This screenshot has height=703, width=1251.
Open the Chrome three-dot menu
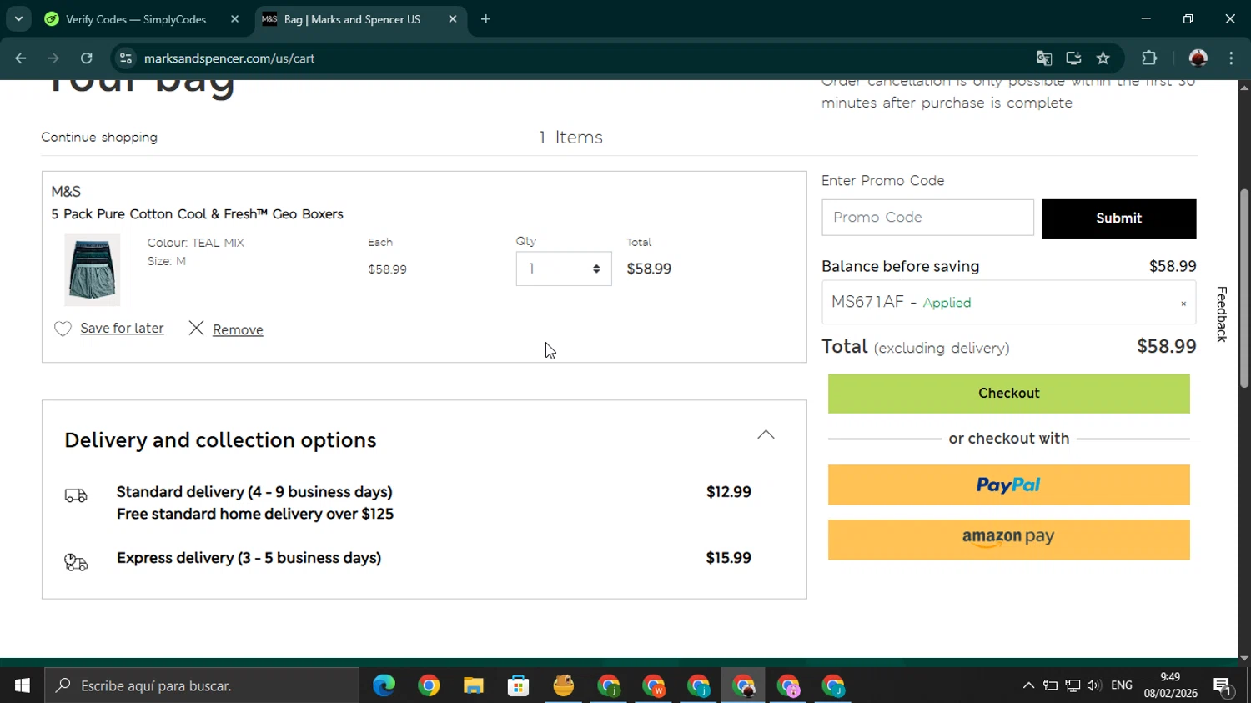(1231, 58)
